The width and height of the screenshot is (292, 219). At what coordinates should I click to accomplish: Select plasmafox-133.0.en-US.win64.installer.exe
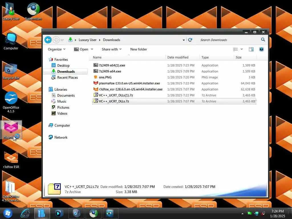tap(174, 83)
